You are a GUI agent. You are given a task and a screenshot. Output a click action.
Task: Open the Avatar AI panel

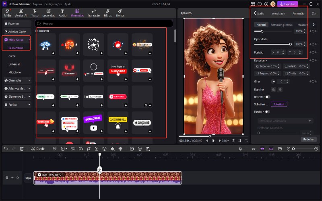(21, 12)
